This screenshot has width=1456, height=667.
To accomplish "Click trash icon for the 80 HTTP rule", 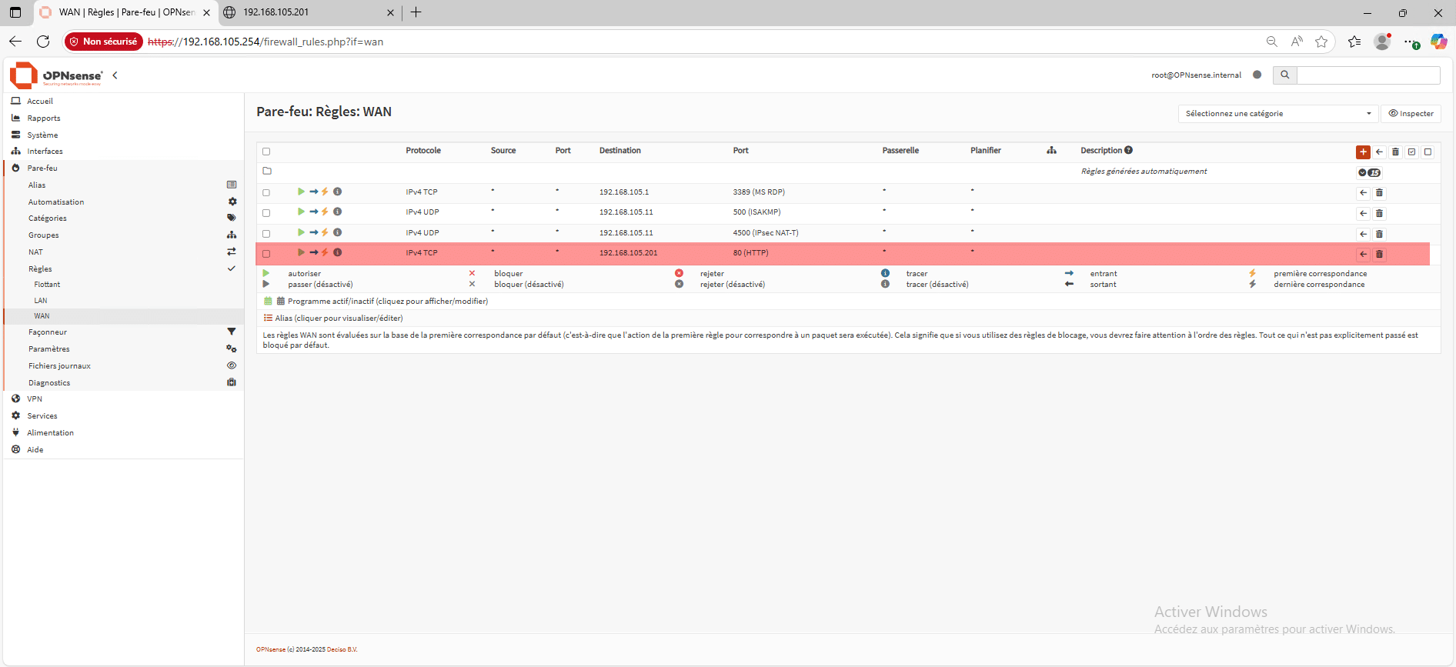I will point(1379,254).
